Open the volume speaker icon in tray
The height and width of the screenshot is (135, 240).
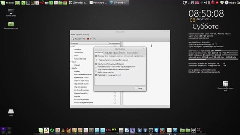(205, 3)
